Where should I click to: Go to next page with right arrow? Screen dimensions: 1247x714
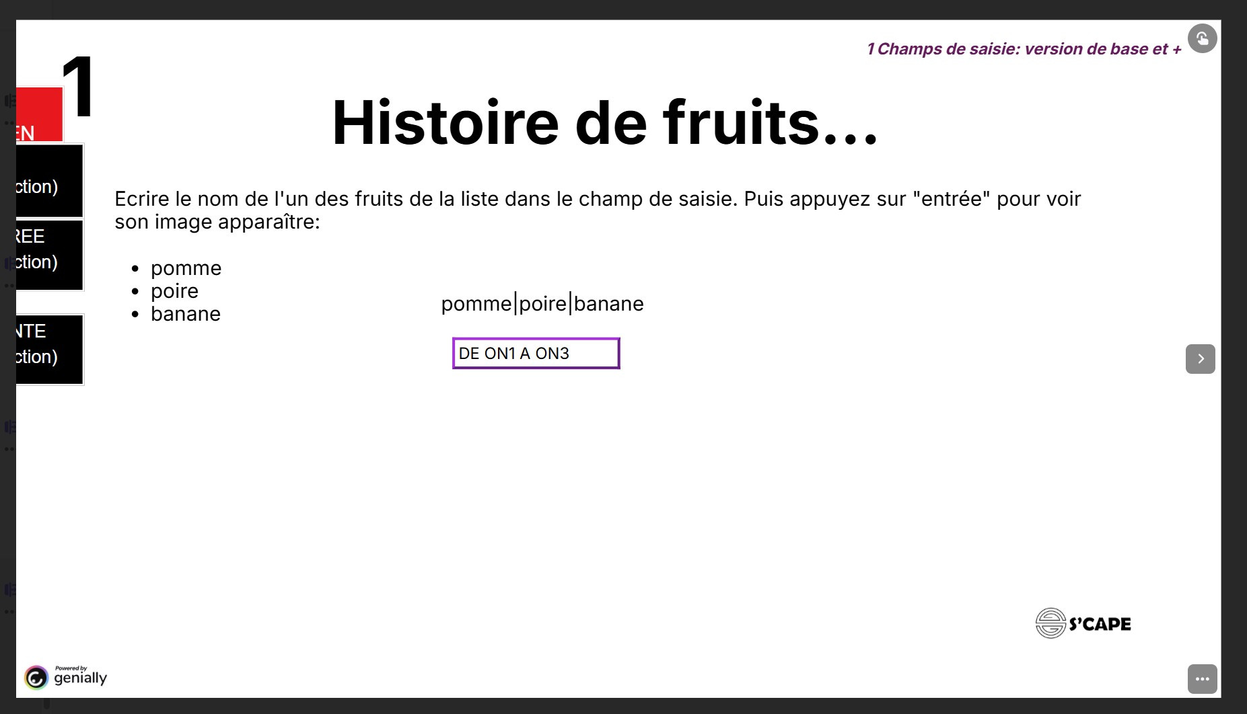pos(1200,359)
